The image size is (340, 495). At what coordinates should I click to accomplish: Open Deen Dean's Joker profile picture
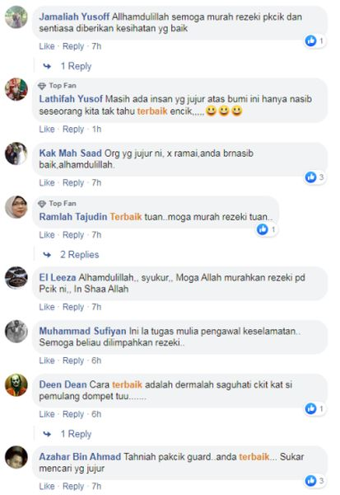click(x=16, y=384)
